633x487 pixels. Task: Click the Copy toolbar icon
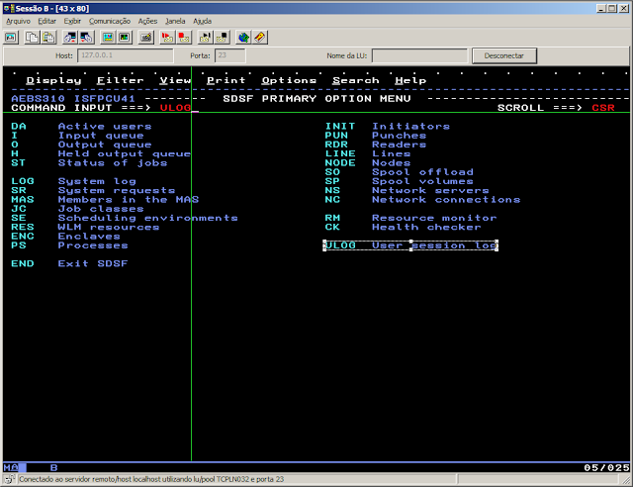click(32, 38)
